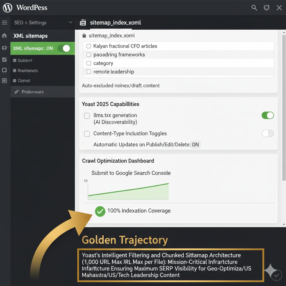
Task: Click the Automatic Updates ON badge
Action: [195, 144]
